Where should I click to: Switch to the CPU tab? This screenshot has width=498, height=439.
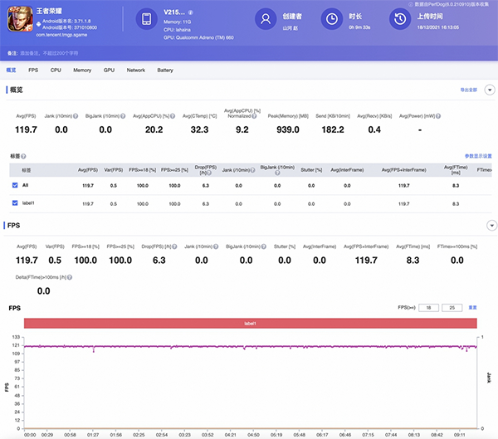[56, 71]
